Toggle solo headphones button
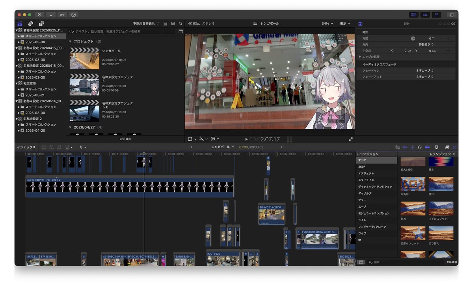Image resolution: width=473 pixels, height=285 pixels. click(x=420, y=147)
